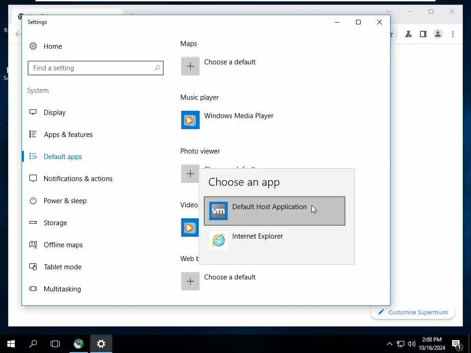
Task: Open the Action Center notification icon
Action: [456, 344]
